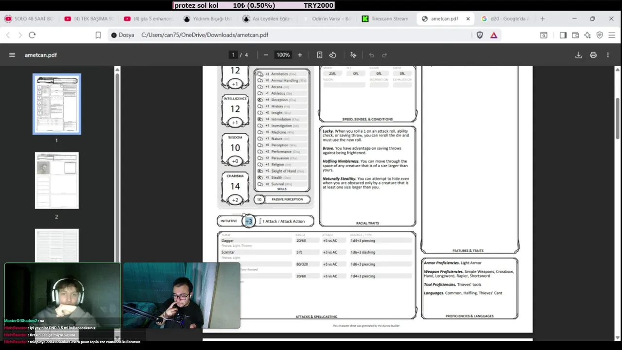Click the '1 Attack / Attack Action' text
Screen dimensions: 622x350
pyautogui.click(x=284, y=221)
